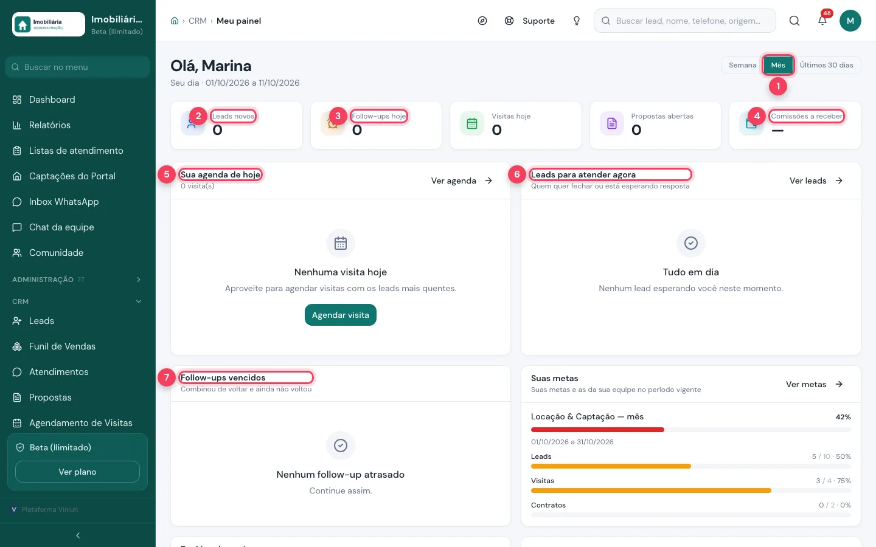Click the Locação & Captação red progress bar

pos(691,430)
